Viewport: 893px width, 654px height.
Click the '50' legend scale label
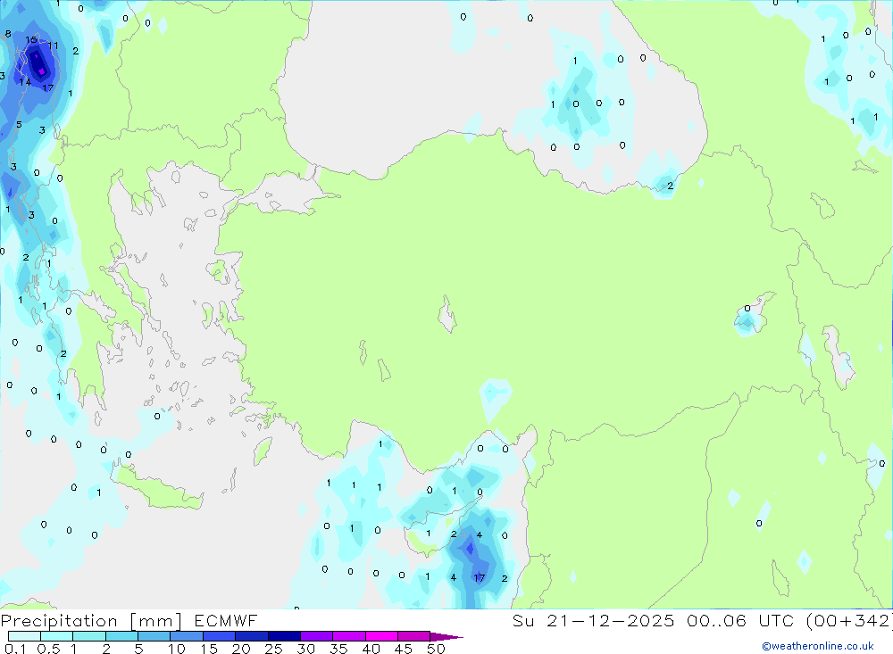[x=436, y=649]
